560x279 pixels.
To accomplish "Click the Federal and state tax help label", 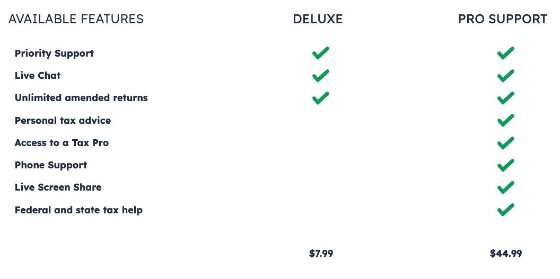I will click(78, 210).
